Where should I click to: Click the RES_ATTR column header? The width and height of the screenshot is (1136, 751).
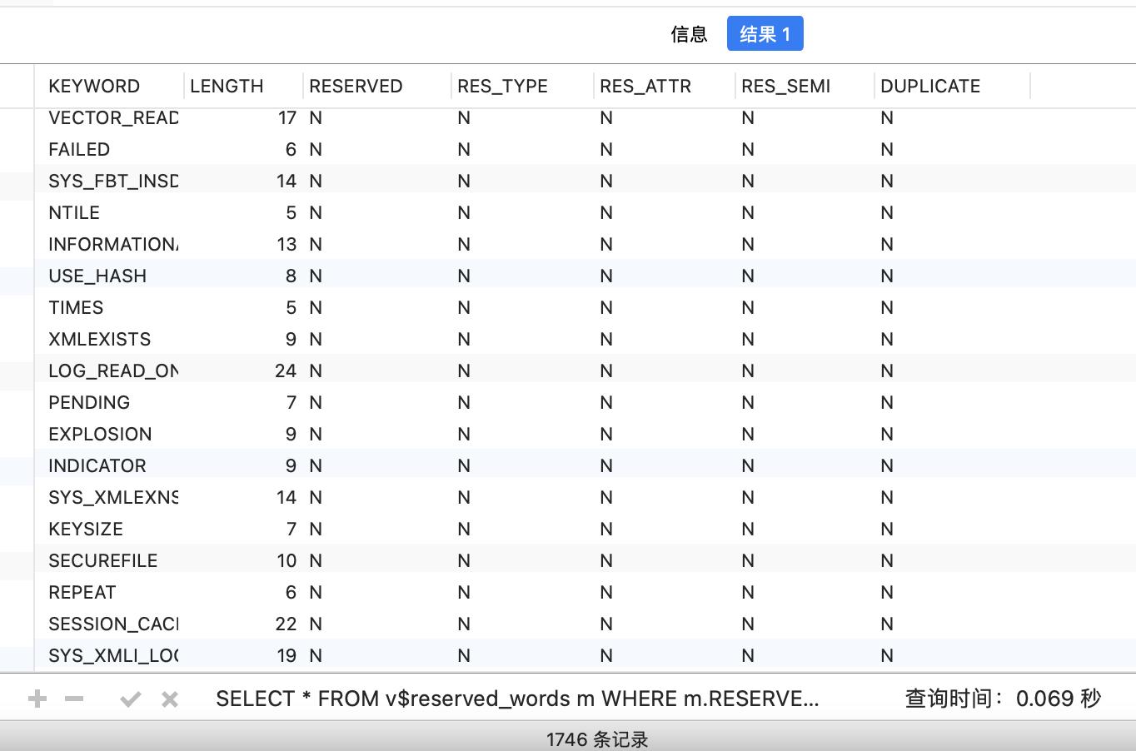[x=644, y=86]
